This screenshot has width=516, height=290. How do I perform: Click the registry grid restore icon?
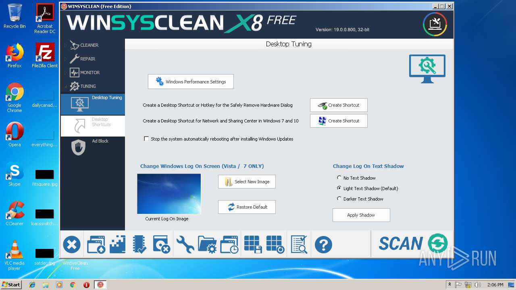tap(275, 244)
